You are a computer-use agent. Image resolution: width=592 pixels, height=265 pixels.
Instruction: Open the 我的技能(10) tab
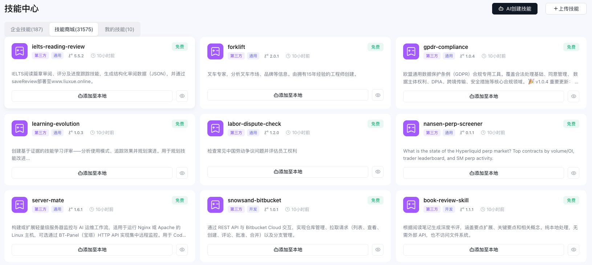pos(119,29)
